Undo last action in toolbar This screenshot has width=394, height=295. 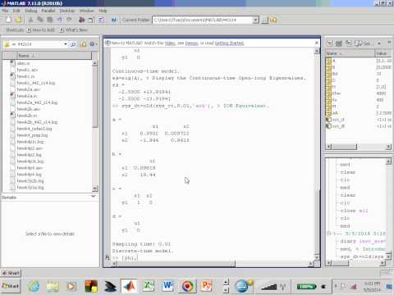point(59,20)
